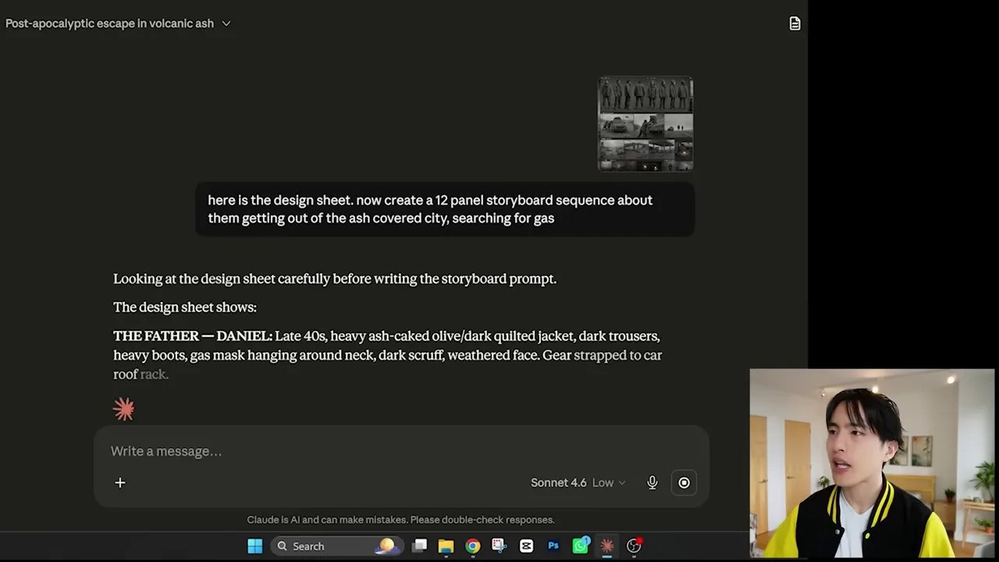Screen dimensions: 999x562
Task: Click the plus attachment button
Action: (120, 482)
